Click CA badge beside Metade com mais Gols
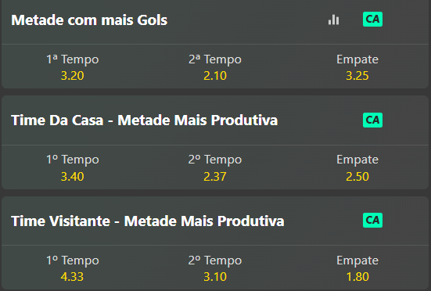 [372, 20]
